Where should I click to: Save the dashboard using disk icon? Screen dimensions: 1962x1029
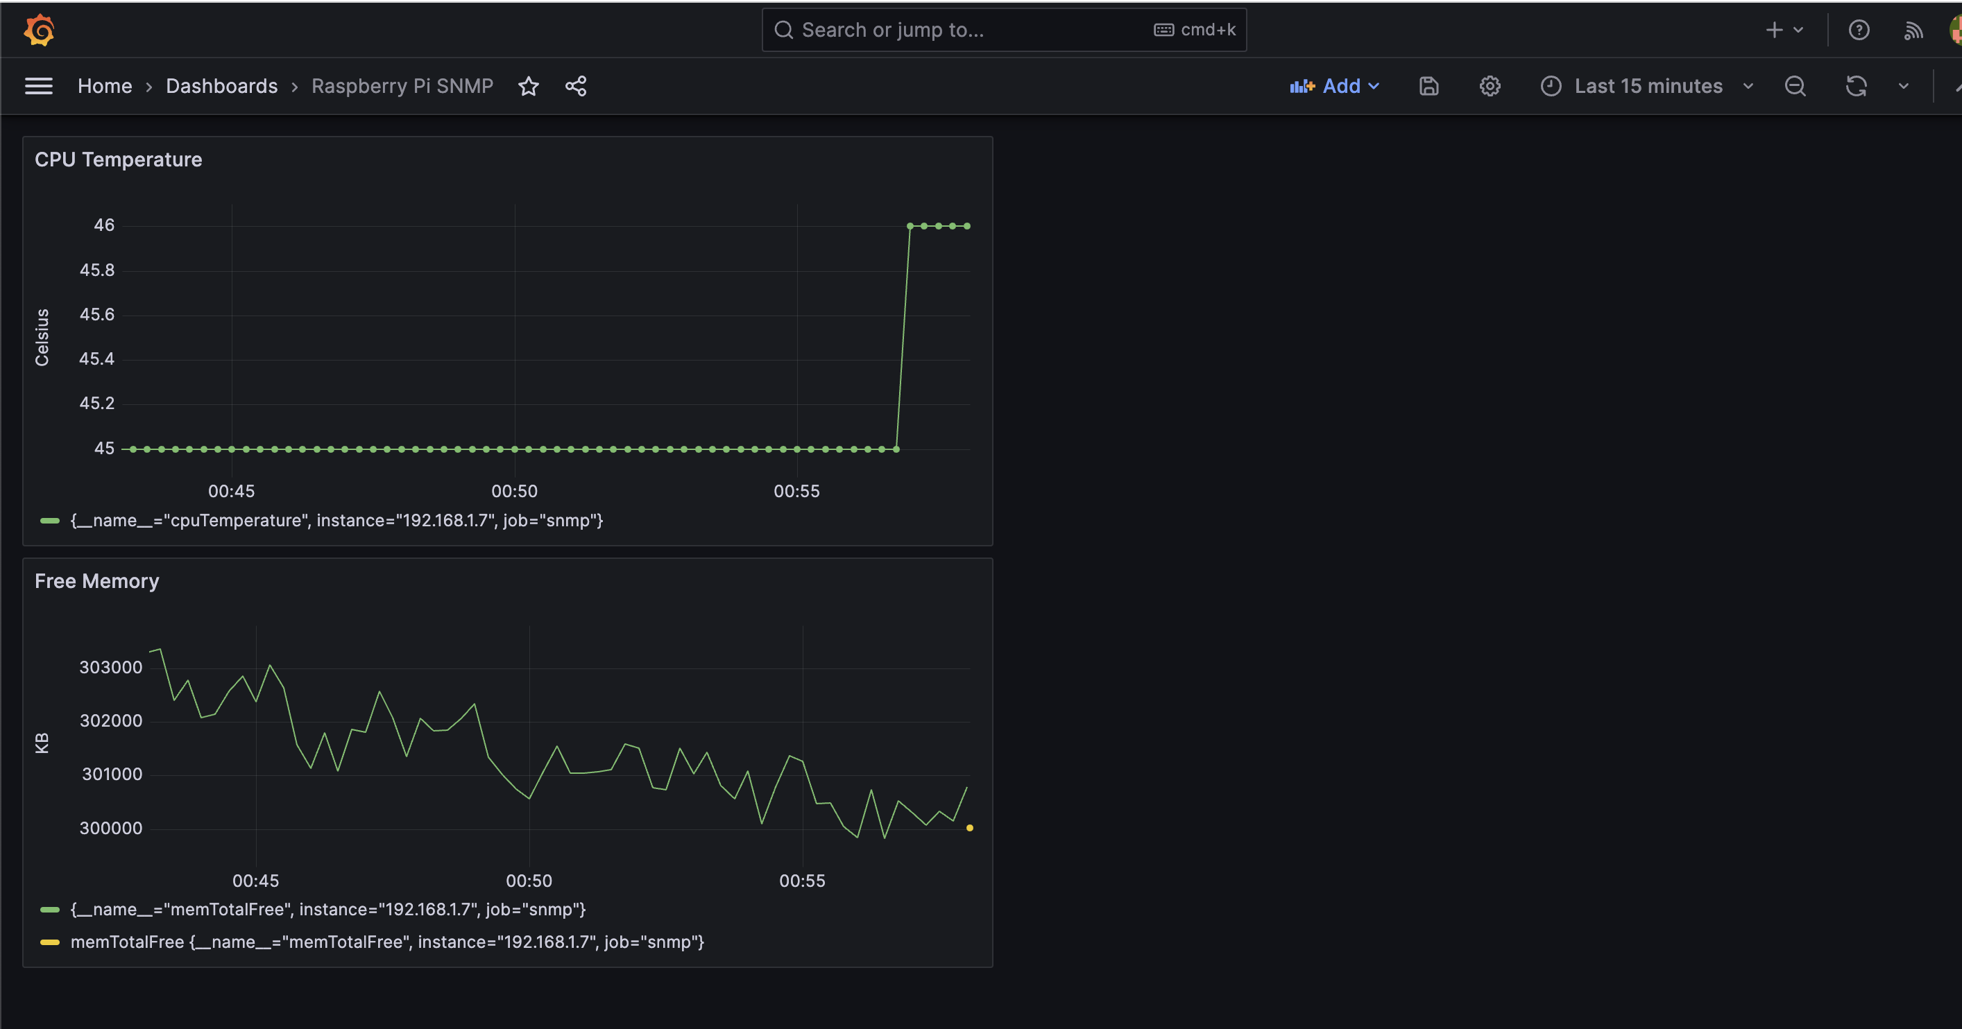[x=1429, y=86]
